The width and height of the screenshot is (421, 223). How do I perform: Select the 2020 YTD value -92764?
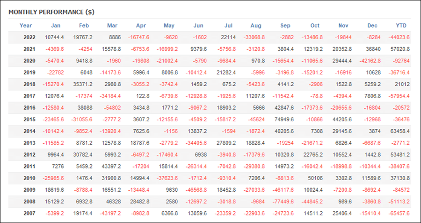coord(401,61)
